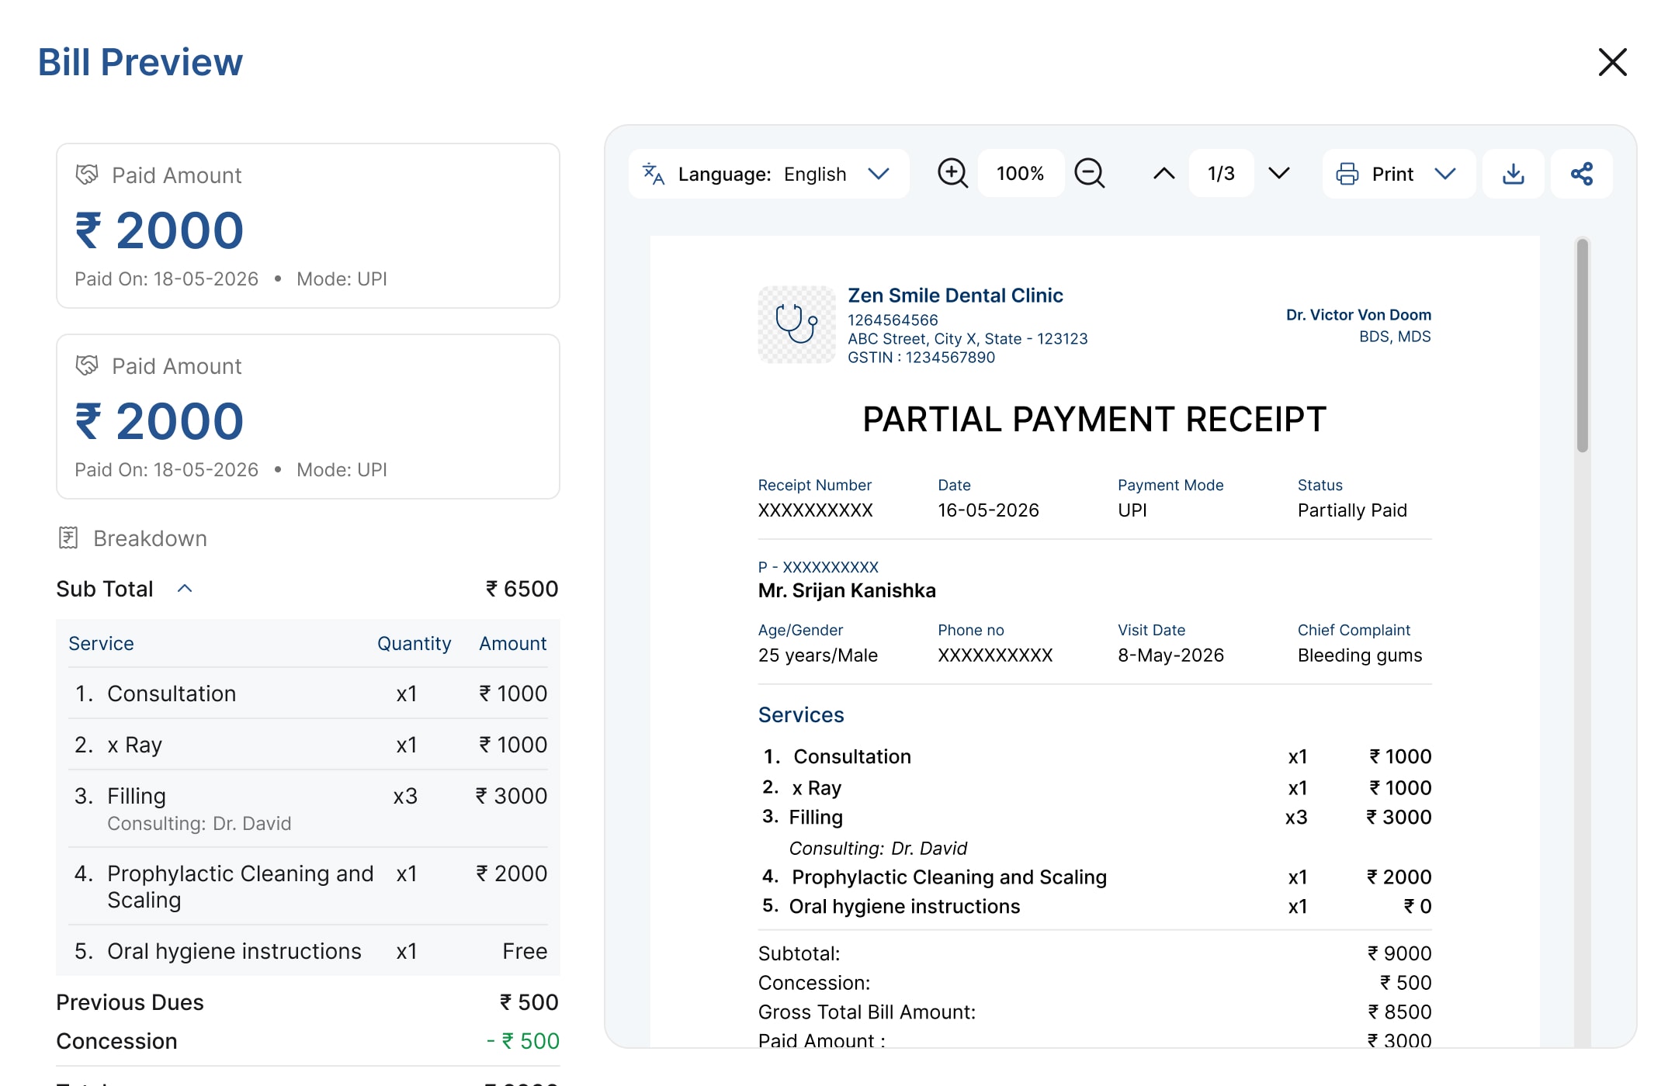
Task: Go to next page with down chevron
Action: pyautogui.click(x=1279, y=173)
